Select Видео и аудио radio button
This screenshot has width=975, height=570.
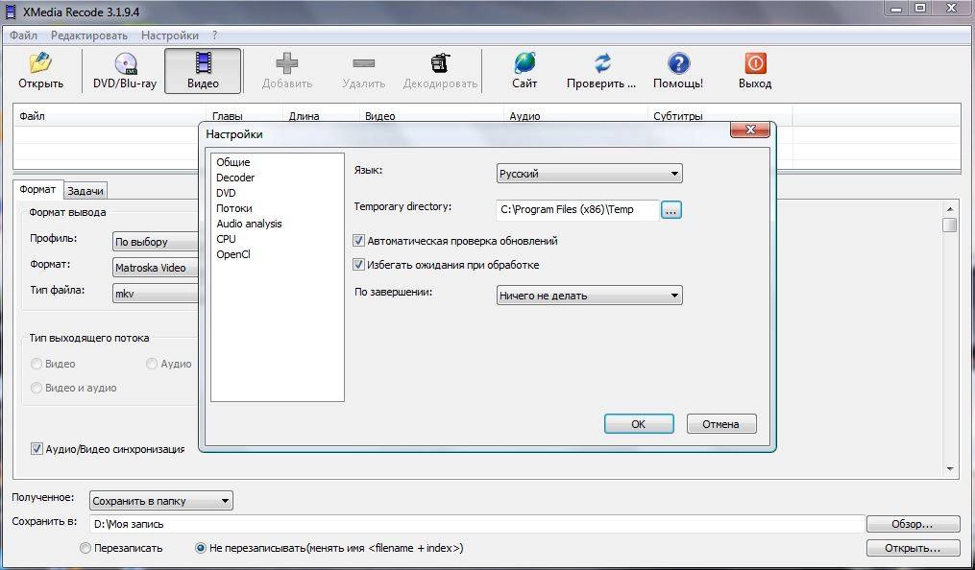click(x=37, y=388)
